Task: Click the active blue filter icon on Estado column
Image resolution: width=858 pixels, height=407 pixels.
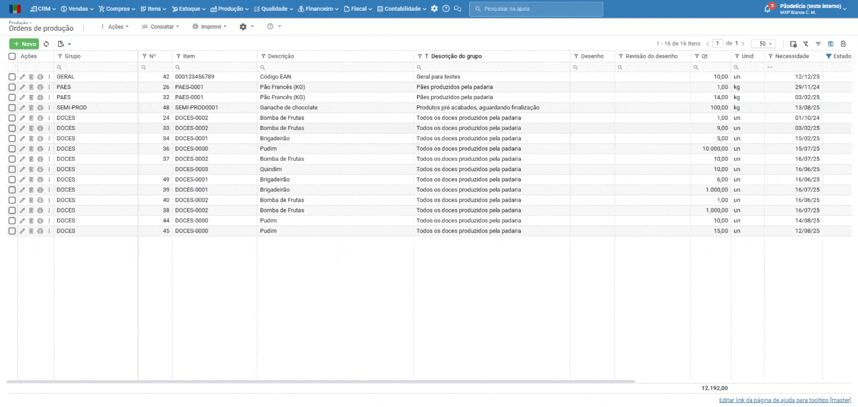Action: coord(829,56)
